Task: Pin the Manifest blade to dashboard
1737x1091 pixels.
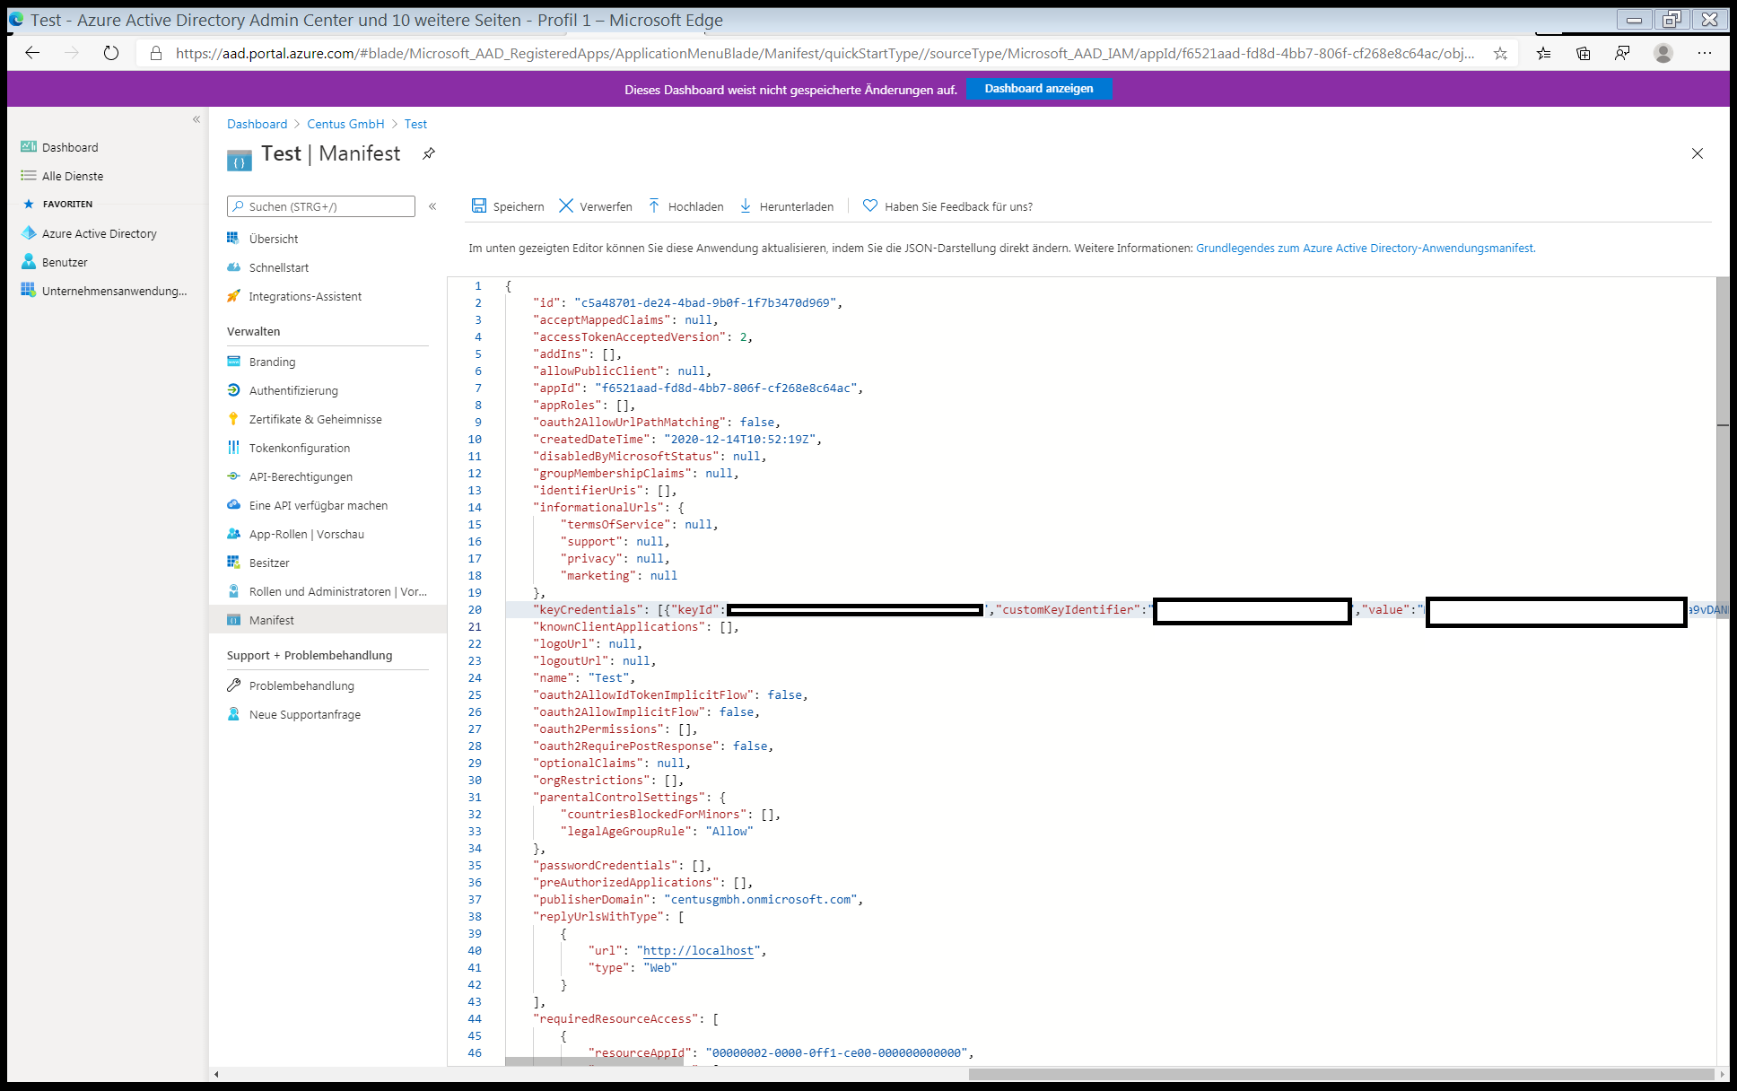Action: [429, 153]
